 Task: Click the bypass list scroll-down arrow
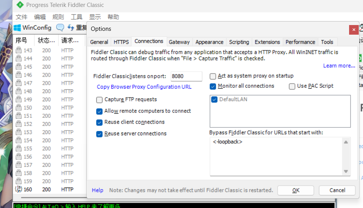coord(346,171)
